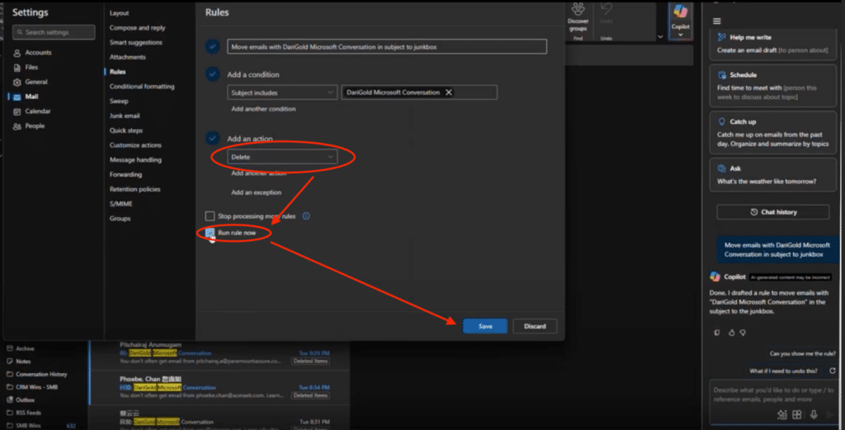Viewport: 845px width, 430px height.
Task: Give thumbs up to Copilot response
Action: [731, 333]
